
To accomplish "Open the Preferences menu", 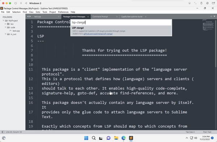I will (x=63, y=12).
